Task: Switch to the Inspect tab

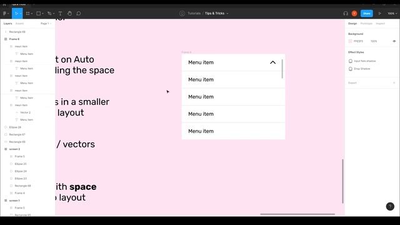Action: point(381,24)
